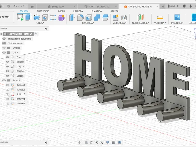Screen dimensions: 196x147
Task: Choose the Extrude tool in toolbar
Action: pos(28,17)
